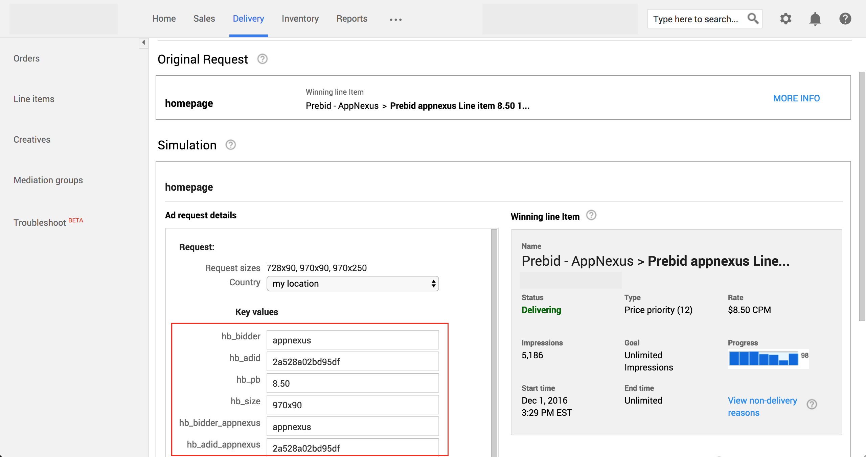Navigate to Line items section
This screenshot has width=866, height=457.
pos(34,99)
